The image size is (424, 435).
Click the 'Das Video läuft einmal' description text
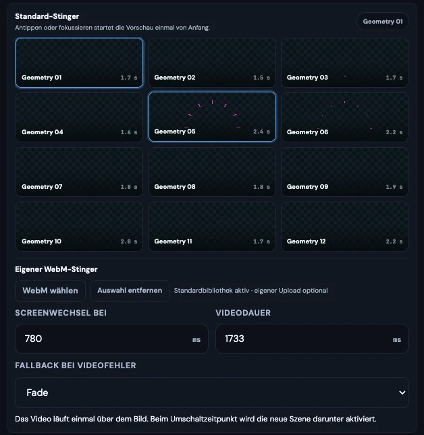pos(196,419)
